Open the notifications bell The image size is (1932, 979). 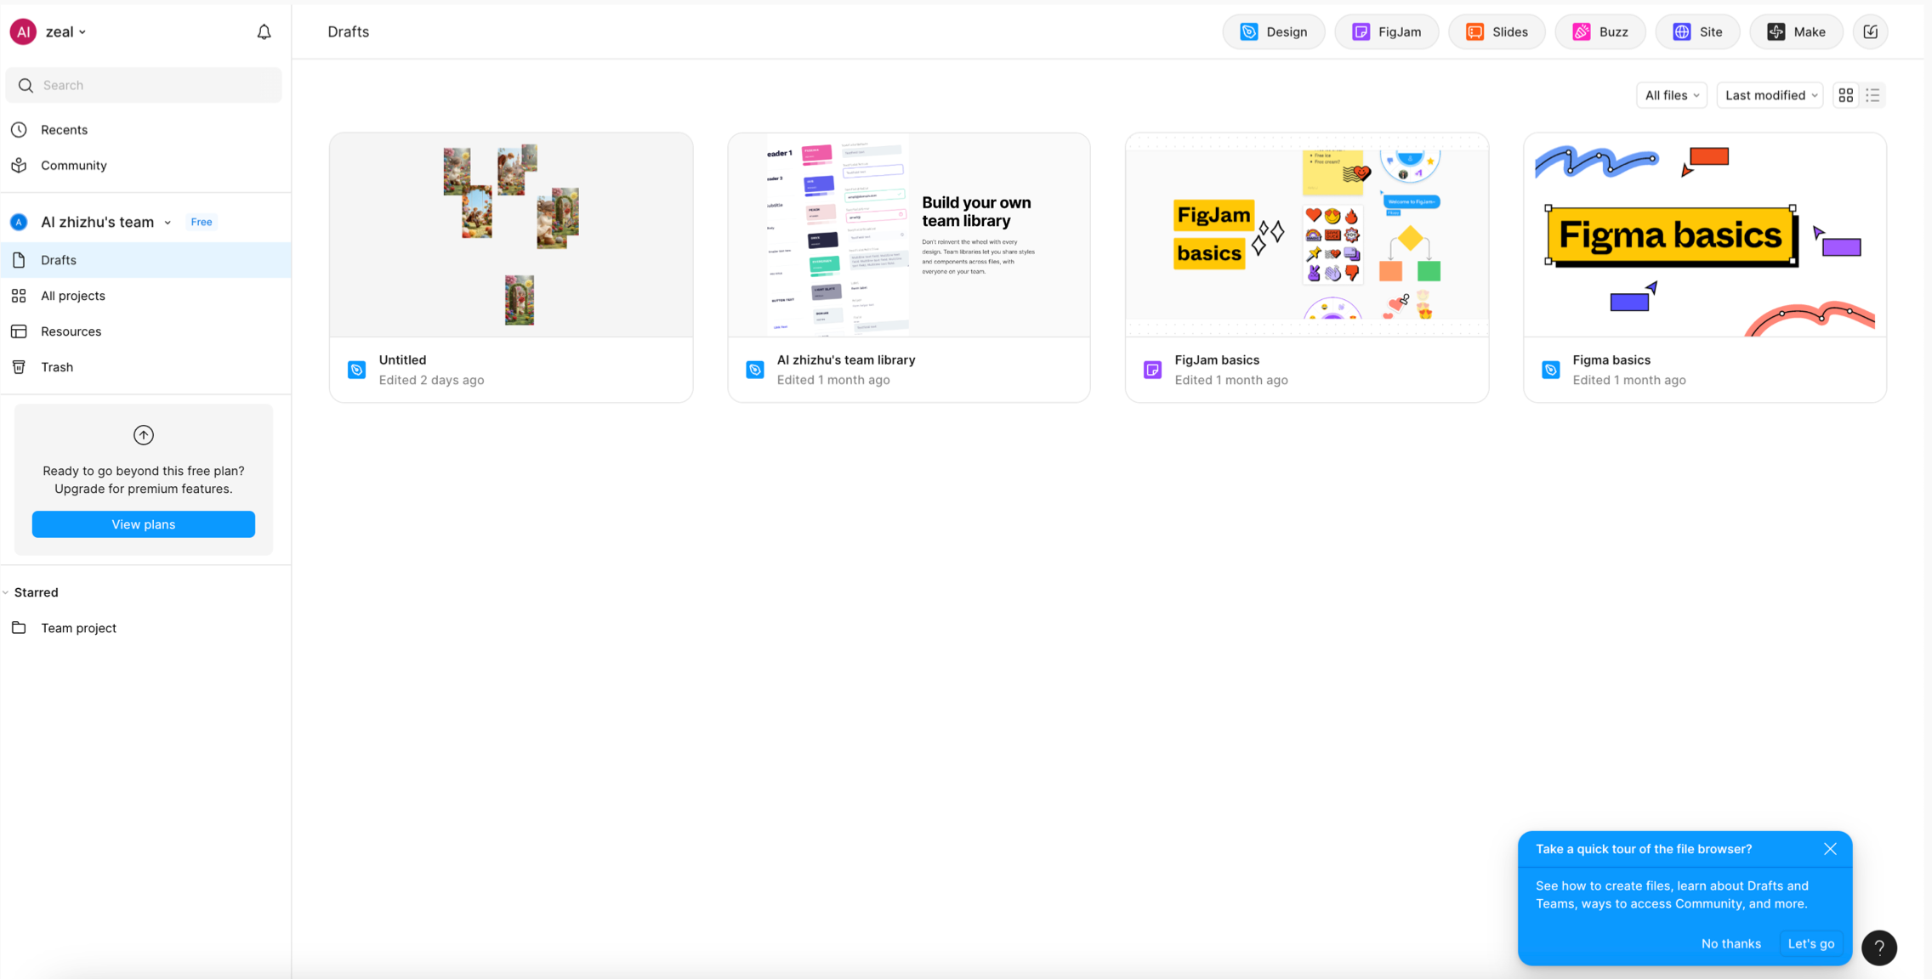(x=264, y=32)
